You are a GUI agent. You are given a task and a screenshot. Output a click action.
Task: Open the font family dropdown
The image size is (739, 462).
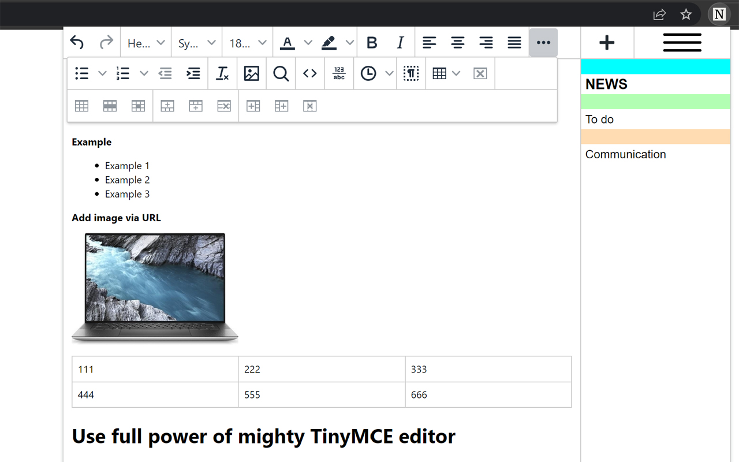click(x=197, y=43)
